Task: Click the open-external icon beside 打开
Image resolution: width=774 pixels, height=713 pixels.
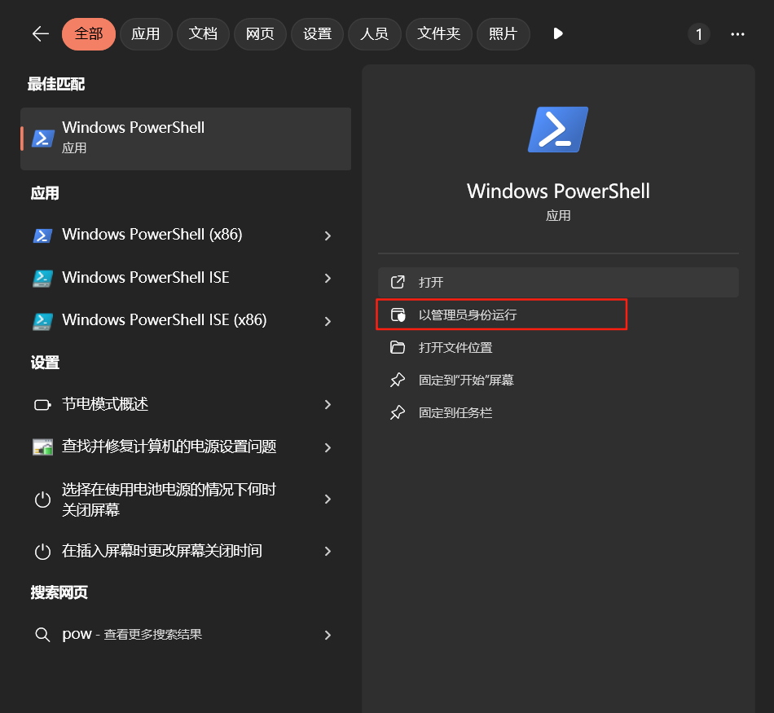Action: (398, 282)
